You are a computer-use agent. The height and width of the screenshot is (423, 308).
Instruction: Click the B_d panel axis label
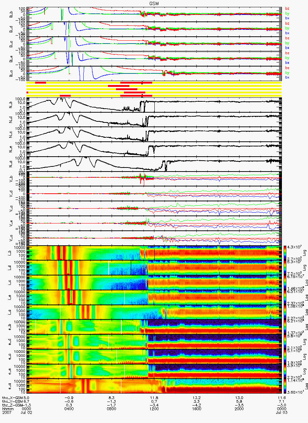point(11,29)
